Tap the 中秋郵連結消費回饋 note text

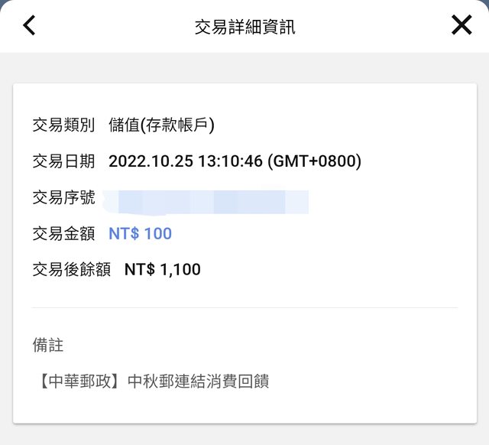[x=198, y=381]
